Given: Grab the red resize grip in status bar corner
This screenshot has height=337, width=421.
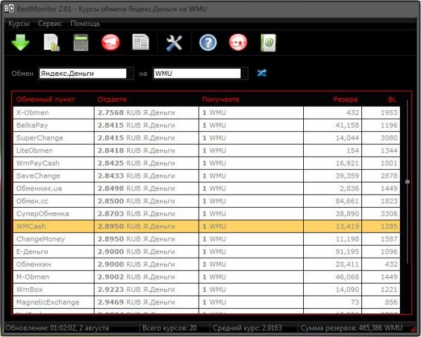Looking at the screenshot, I should pos(413,329).
